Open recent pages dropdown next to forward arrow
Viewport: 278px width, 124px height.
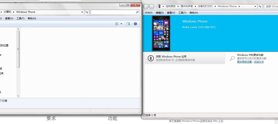156,7
